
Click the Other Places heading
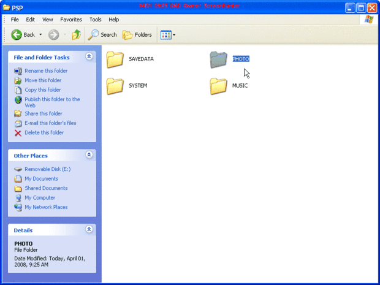pyautogui.click(x=31, y=156)
